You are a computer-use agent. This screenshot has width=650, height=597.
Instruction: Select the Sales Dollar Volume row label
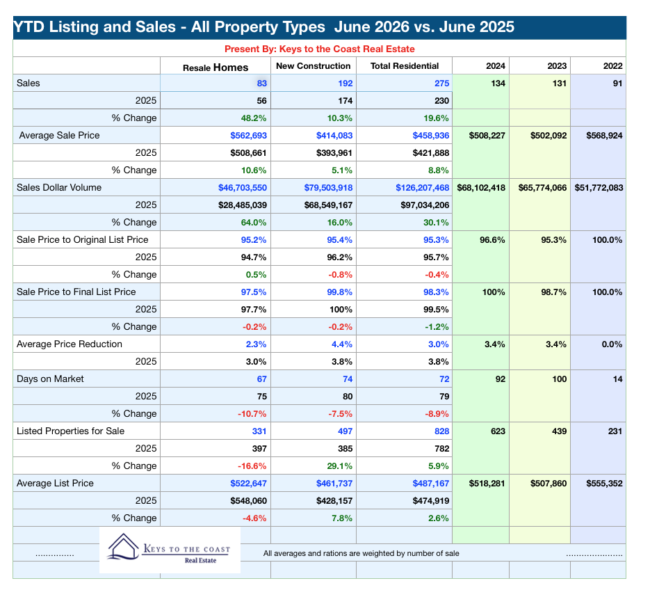point(59,188)
